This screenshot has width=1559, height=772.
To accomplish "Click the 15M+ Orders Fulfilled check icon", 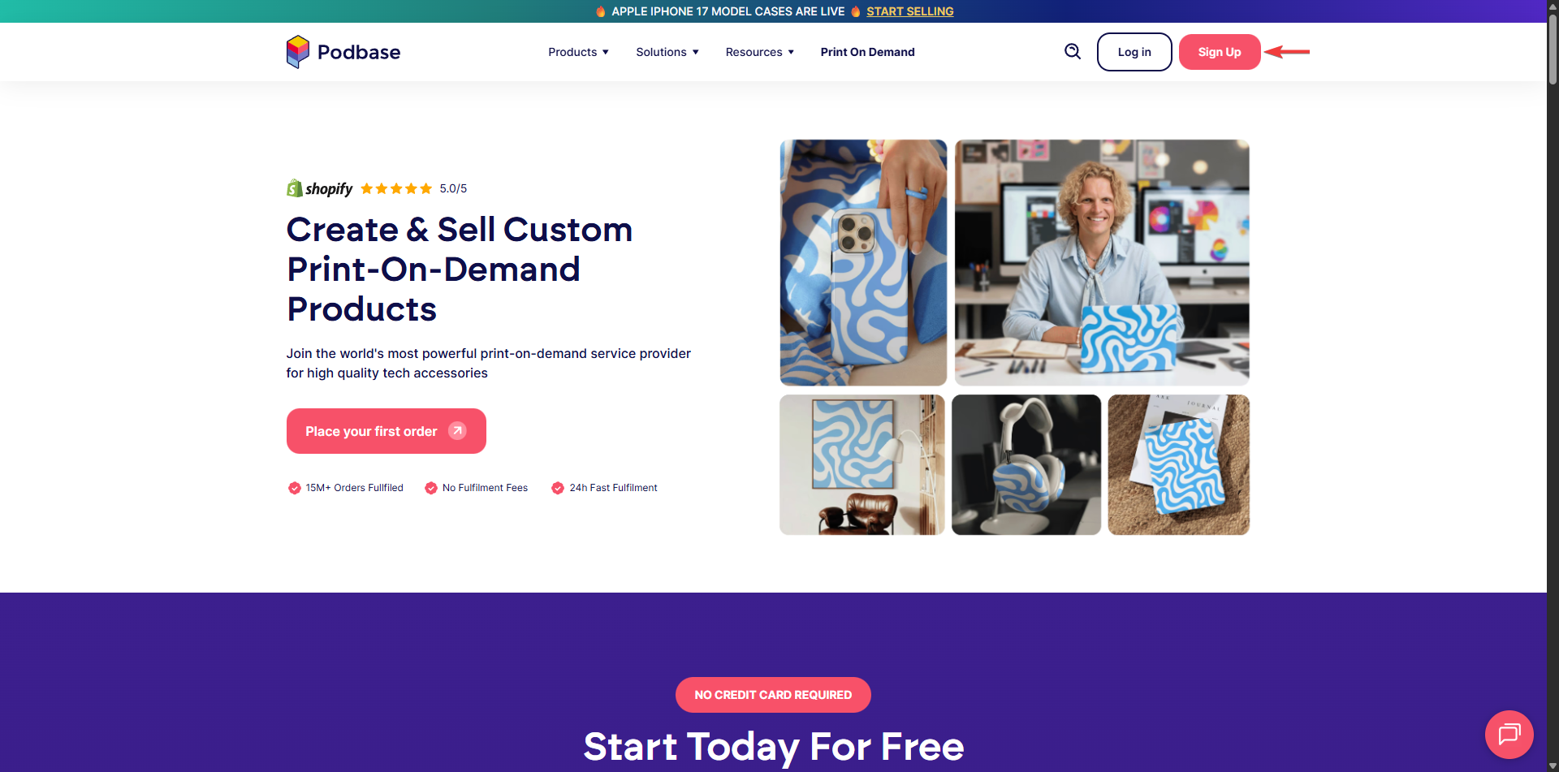I will point(295,488).
